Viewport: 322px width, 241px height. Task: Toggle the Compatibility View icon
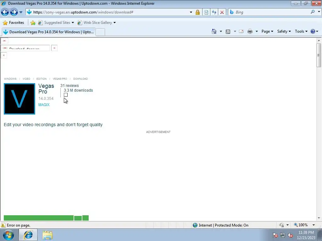[x=206, y=12]
